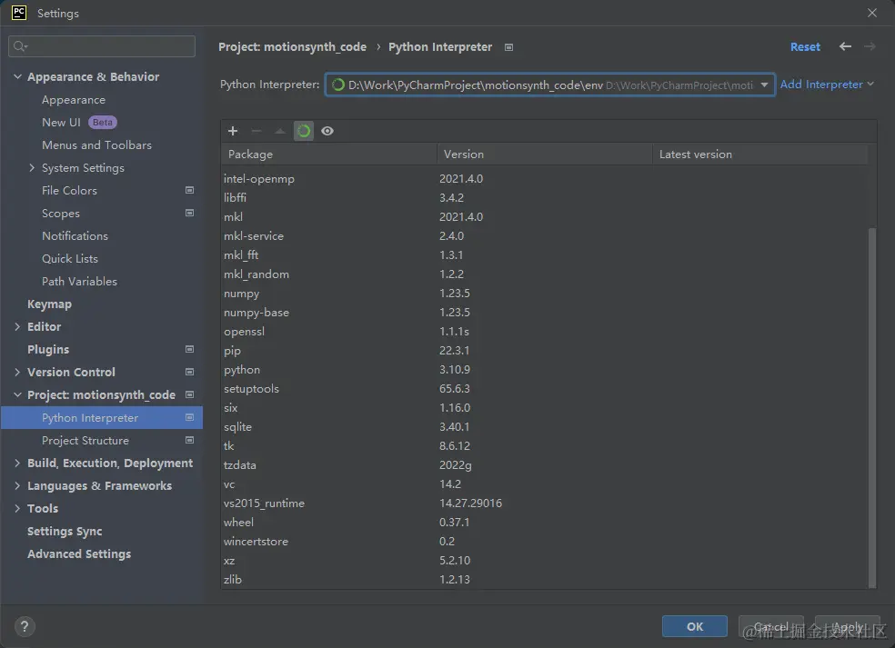Click the project-level icon beside Scopes
This screenshot has height=648, width=895.
coord(189,213)
